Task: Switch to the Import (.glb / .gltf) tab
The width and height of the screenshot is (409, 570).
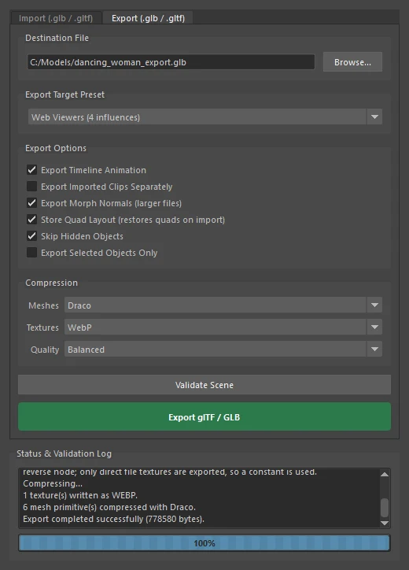Action: click(x=56, y=18)
